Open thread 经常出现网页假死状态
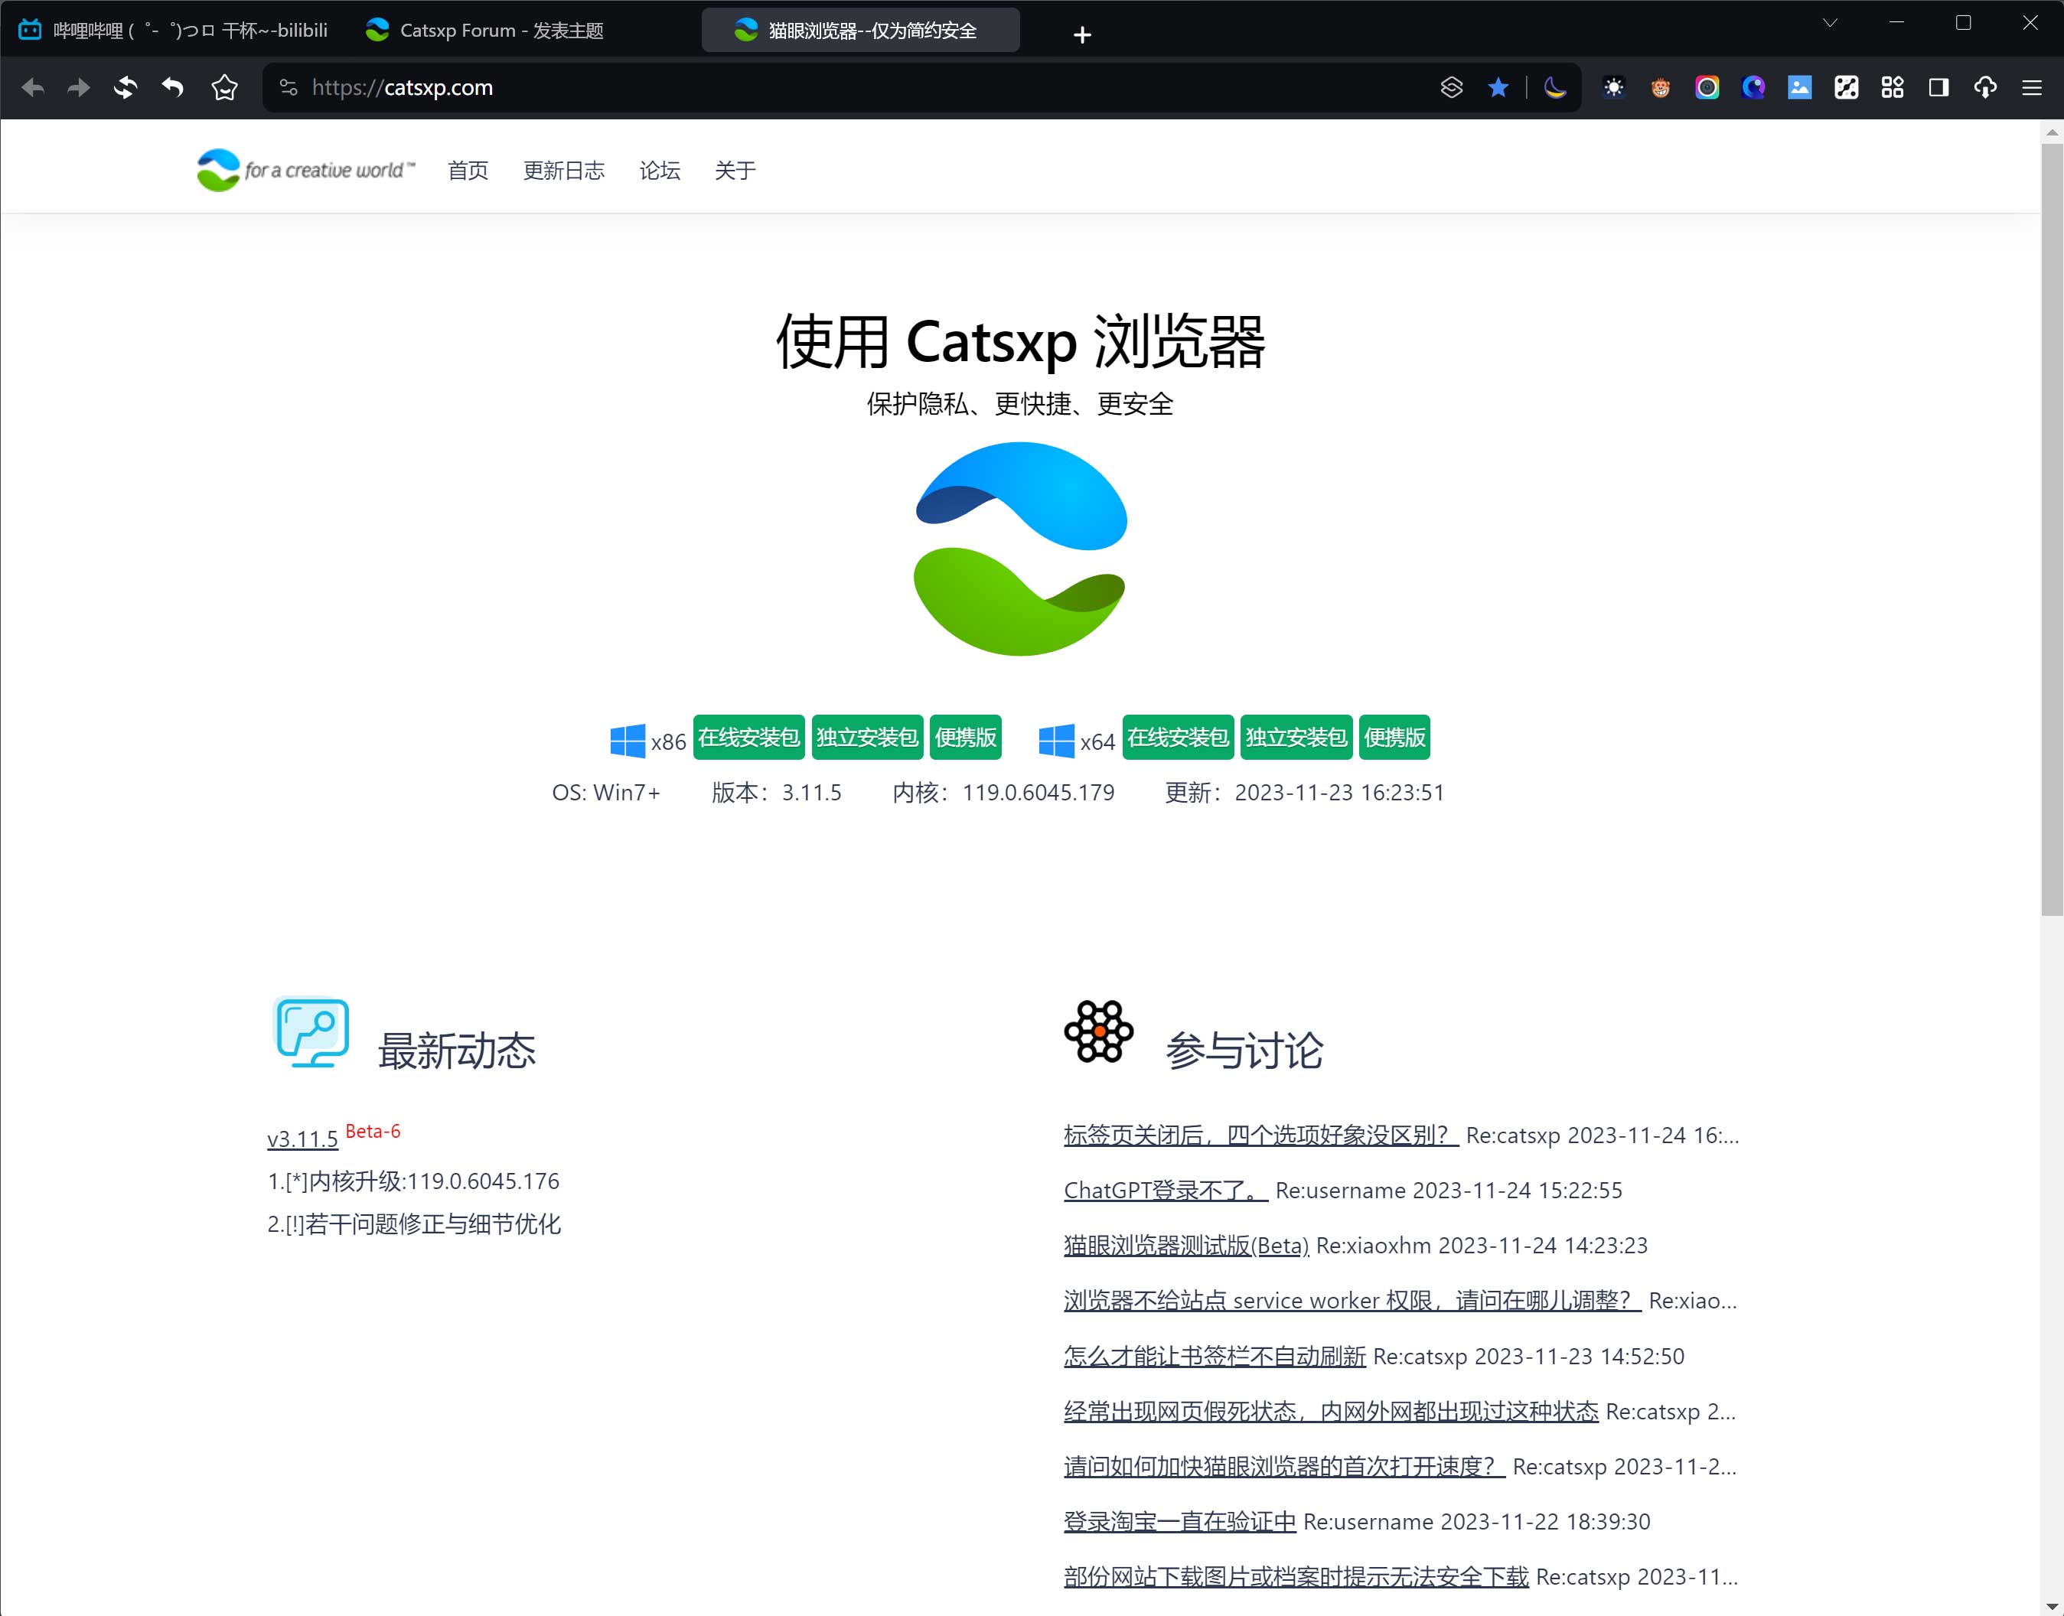 tap(1332, 1412)
